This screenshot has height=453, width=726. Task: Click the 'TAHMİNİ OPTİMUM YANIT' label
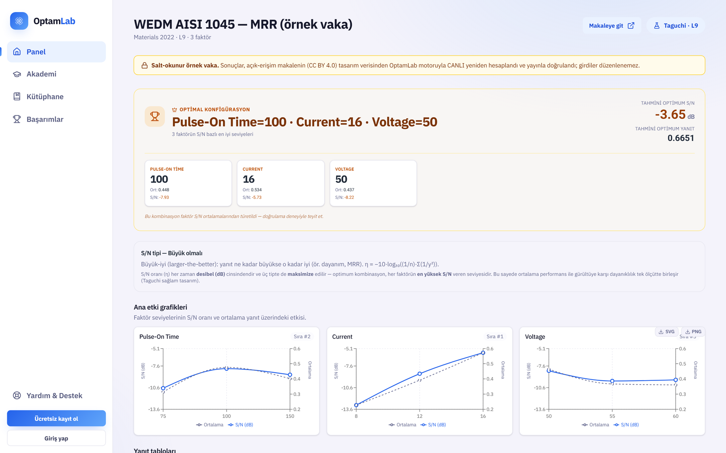click(x=665, y=129)
